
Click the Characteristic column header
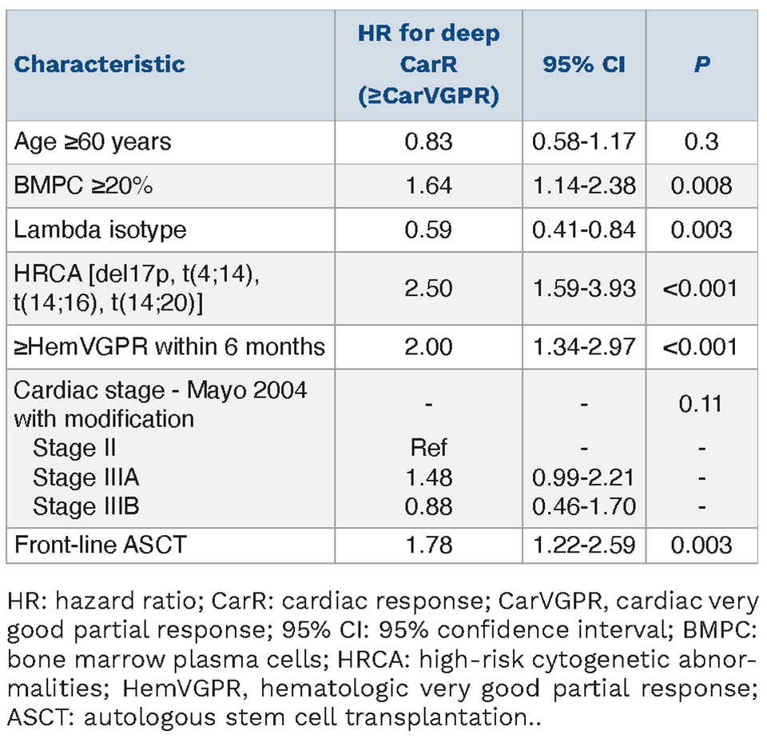point(100,64)
